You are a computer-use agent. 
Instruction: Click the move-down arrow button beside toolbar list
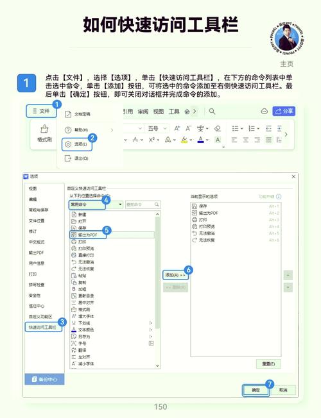288,287
